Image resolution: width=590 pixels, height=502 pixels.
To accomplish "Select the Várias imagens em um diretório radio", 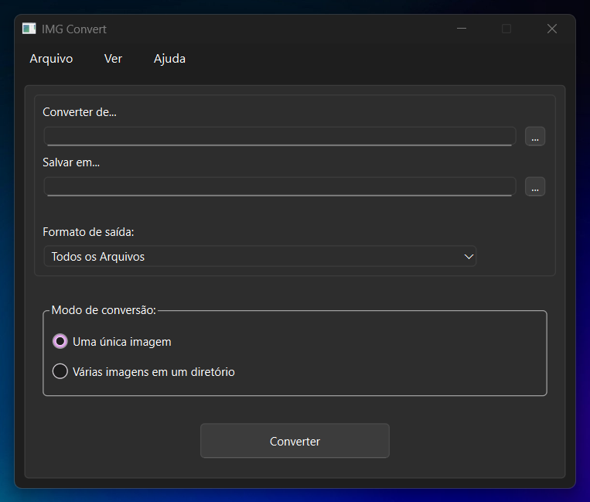I will point(60,372).
